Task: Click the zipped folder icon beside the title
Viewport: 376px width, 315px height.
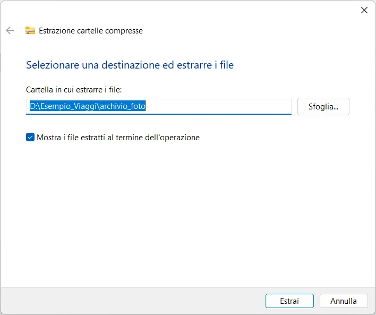Action: (x=30, y=30)
